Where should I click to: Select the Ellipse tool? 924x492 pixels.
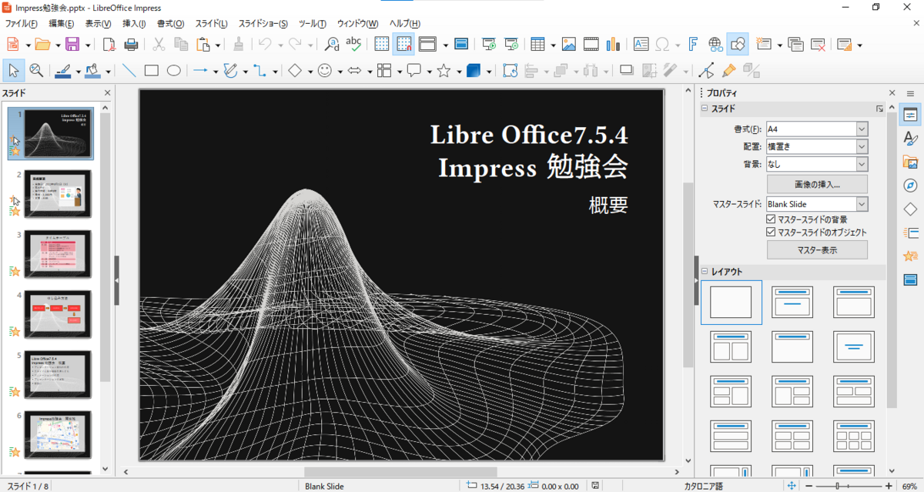[x=174, y=71]
